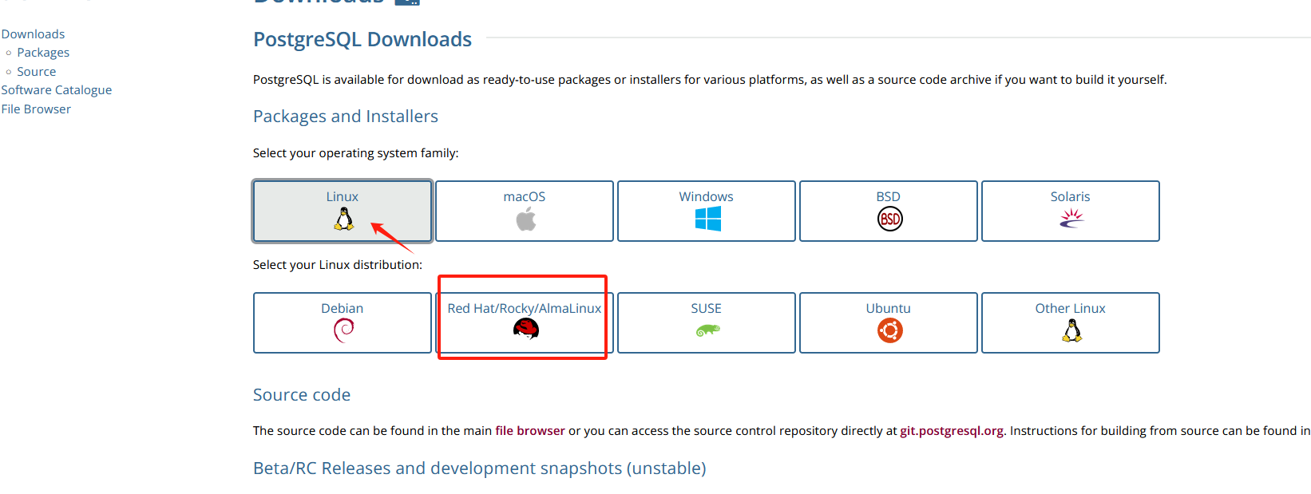The width and height of the screenshot is (1311, 494).
Task: Open Source in the sidebar
Action: click(x=36, y=72)
